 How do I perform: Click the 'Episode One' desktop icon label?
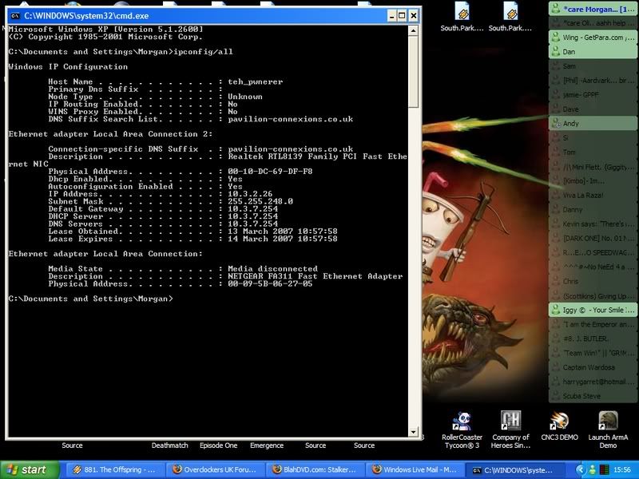[x=218, y=445]
